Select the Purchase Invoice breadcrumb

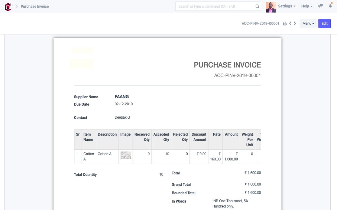(x=34, y=6)
